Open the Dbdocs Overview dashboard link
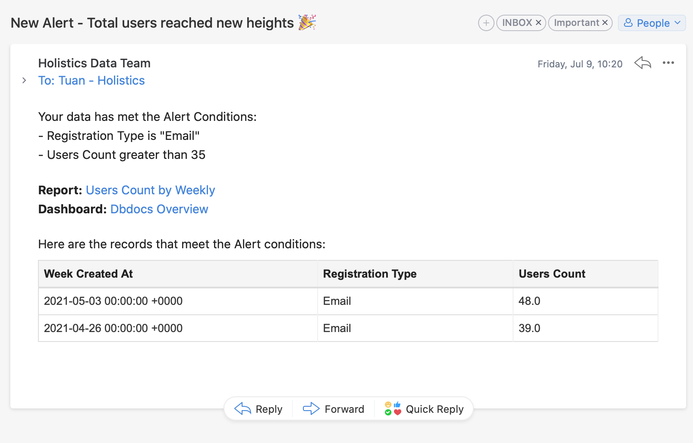Image resolution: width=693 pixels, height=443 pixels. [x=159, y=209]
